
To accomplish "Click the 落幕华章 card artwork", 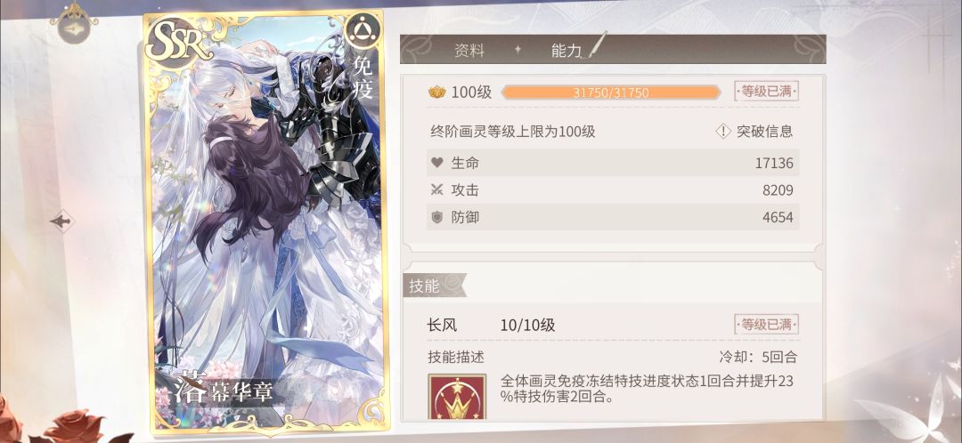I will (266, 221).
